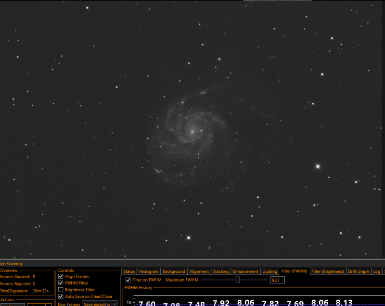Click the 8.13 FWHM history value
Viewport: 385px width, 306px height.
(344, 303)
